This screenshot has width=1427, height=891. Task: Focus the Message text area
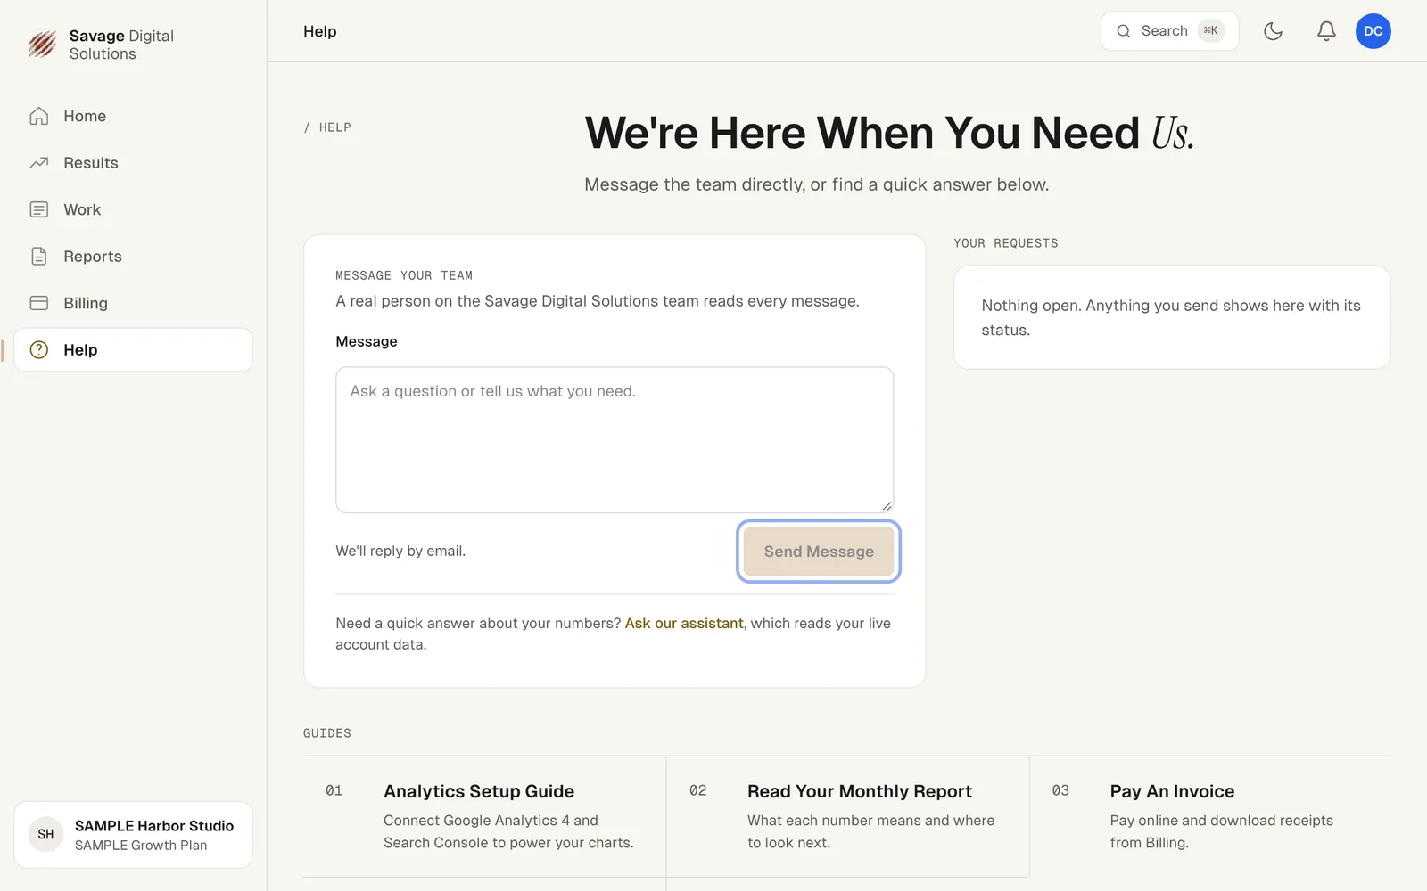pos(615,440)
